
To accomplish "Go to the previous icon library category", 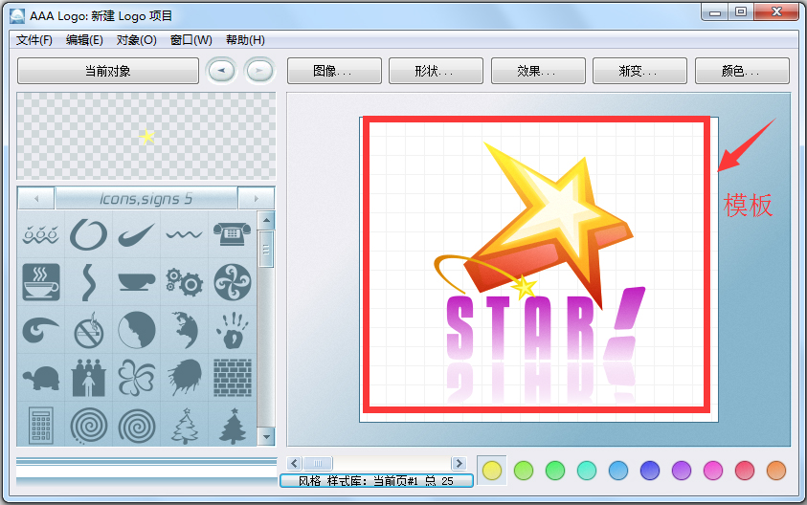I will point(36,199).
